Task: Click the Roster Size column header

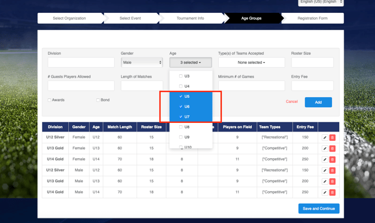Action: point(151,127)
